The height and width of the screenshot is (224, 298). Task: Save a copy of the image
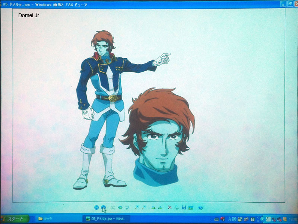pyautogui.click(x=184, y=208)
